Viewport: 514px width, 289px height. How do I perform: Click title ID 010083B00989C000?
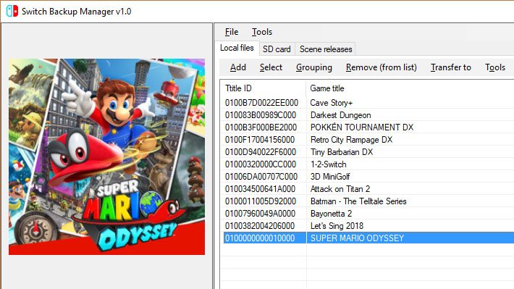[x=261, y=115]
